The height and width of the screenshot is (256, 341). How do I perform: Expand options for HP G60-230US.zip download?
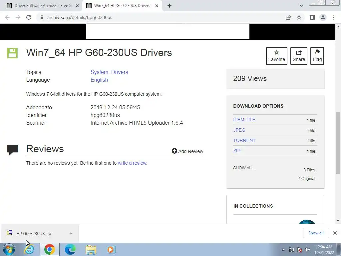(71, 233)
